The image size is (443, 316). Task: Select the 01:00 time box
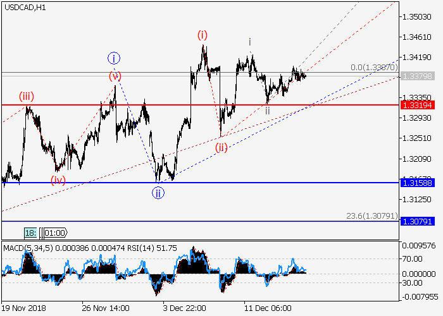click(54, 233)
